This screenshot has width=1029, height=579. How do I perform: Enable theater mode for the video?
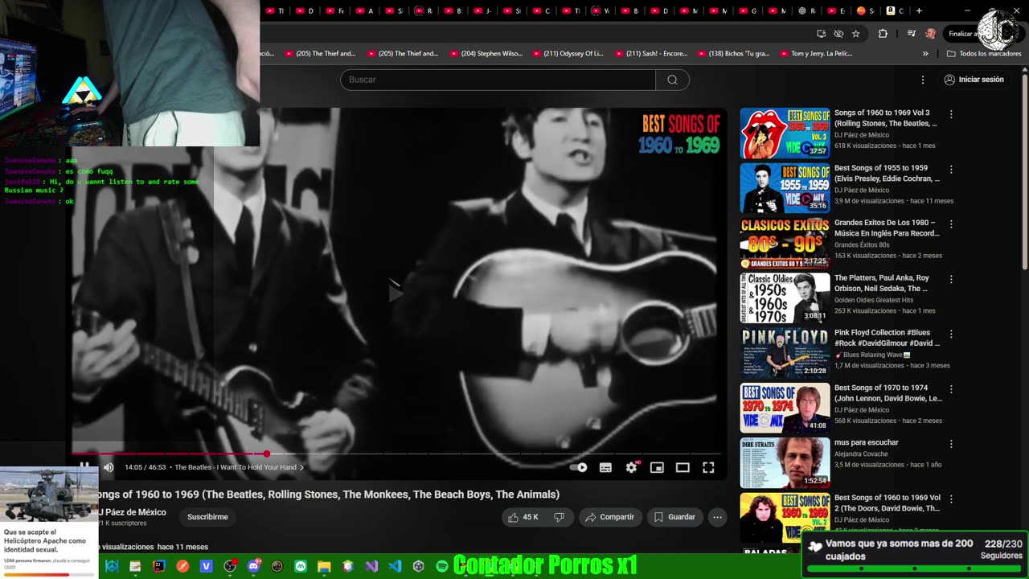coord(683,467)
